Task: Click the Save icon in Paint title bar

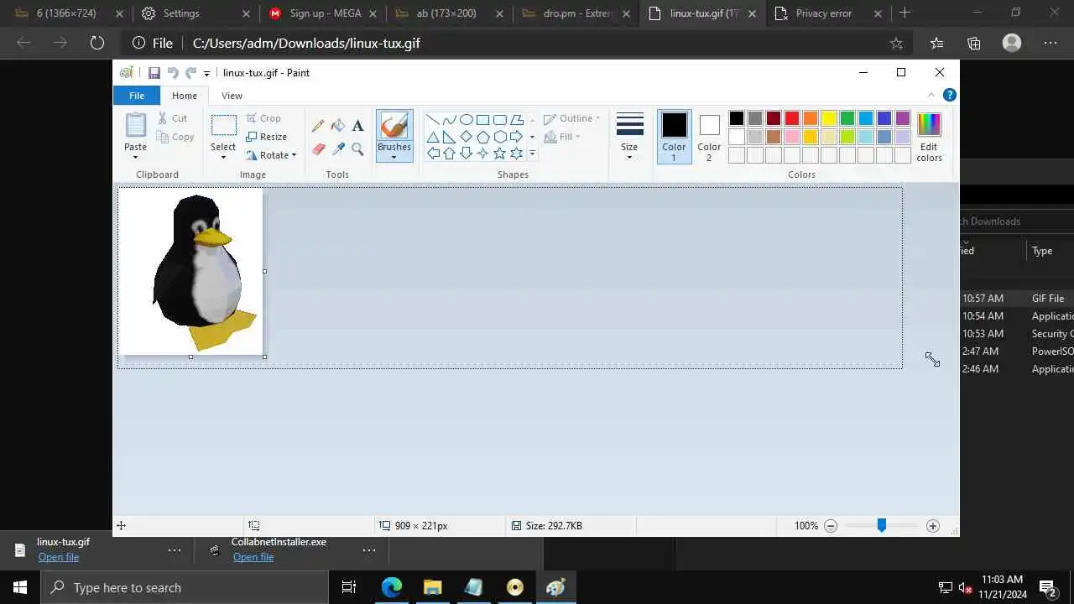Action: coord(154,73)
